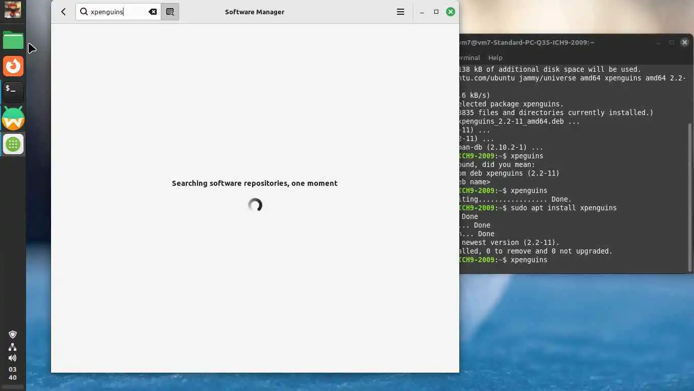Screen dimensions: 694x391
Task: Click the magnifier icon in search box
Action: click(84, 12)
